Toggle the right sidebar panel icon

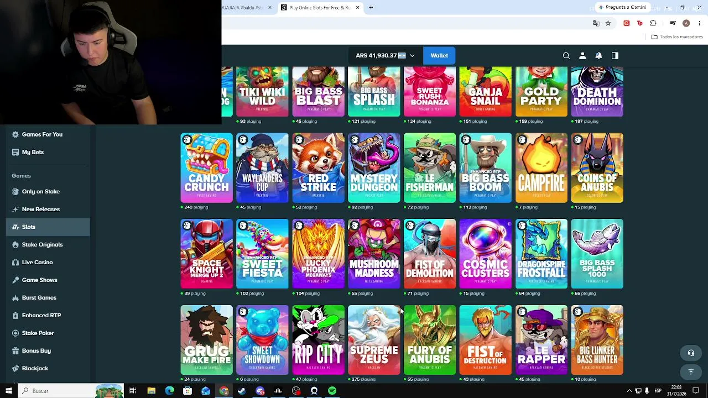pos(615,56)
